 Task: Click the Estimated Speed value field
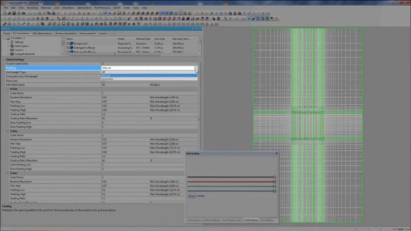pos(125,85)
